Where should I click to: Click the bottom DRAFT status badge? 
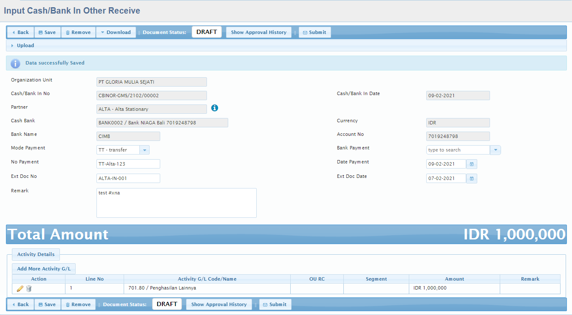[x=167, y=304]
